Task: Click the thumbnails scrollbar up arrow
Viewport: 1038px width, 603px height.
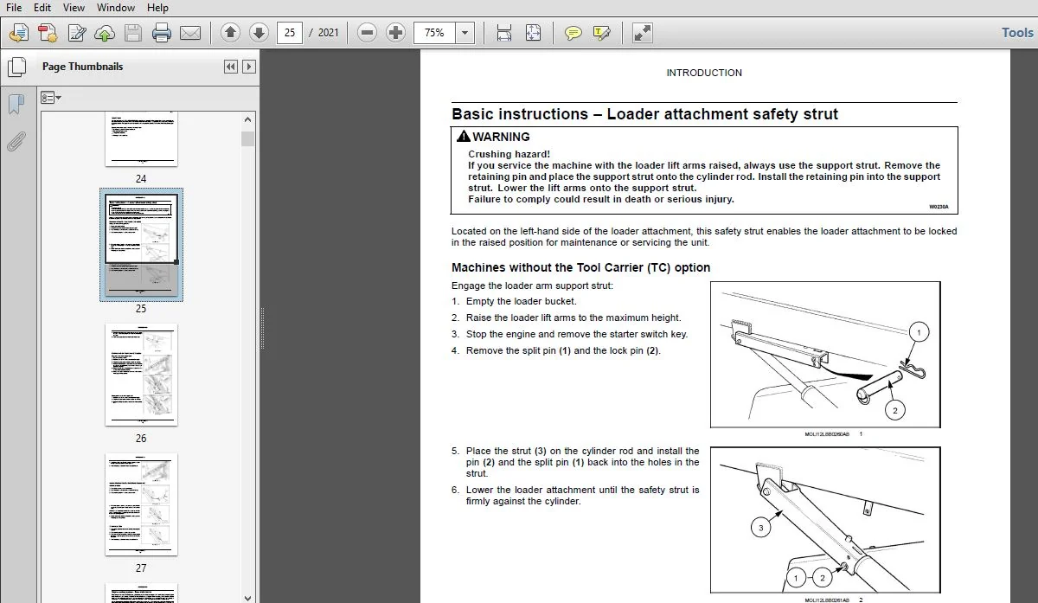Action: click(248, 121)
